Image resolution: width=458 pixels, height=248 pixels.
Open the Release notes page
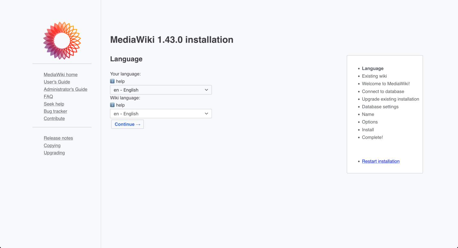(x=58, y=138)
